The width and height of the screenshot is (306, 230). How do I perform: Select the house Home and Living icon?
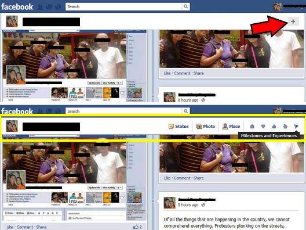pyautogui.click(x=274, y=127)
